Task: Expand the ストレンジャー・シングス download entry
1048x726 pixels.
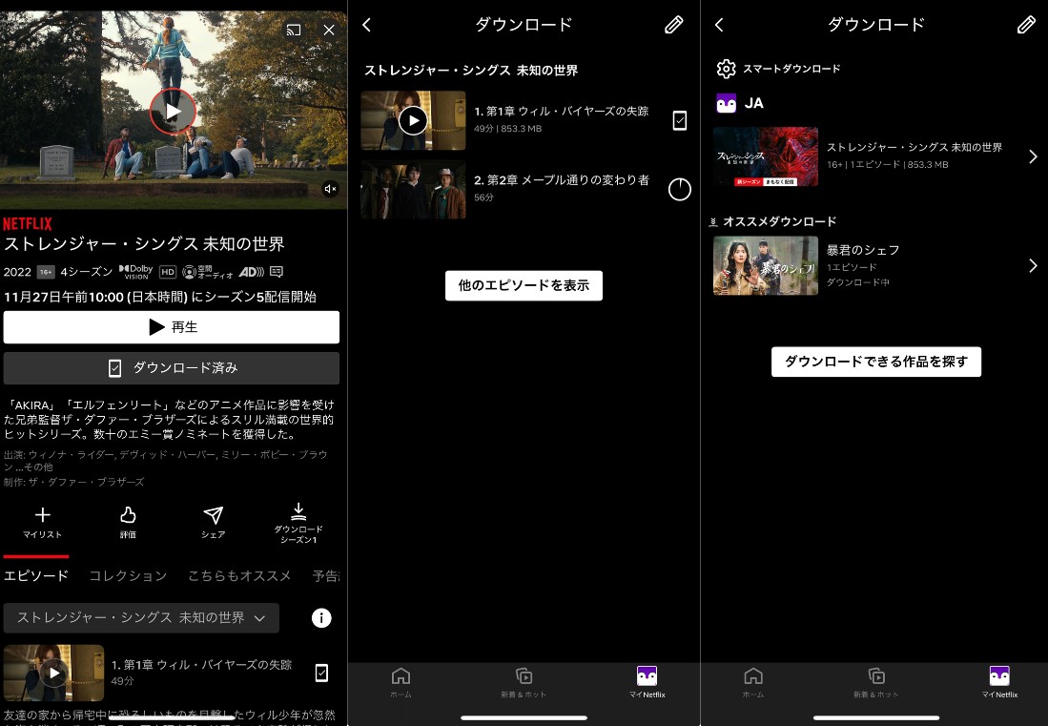Action: (1033, 156)
